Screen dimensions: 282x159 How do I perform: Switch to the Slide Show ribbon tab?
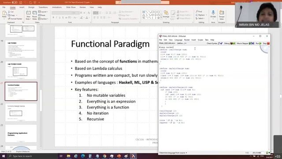point(70,8)
